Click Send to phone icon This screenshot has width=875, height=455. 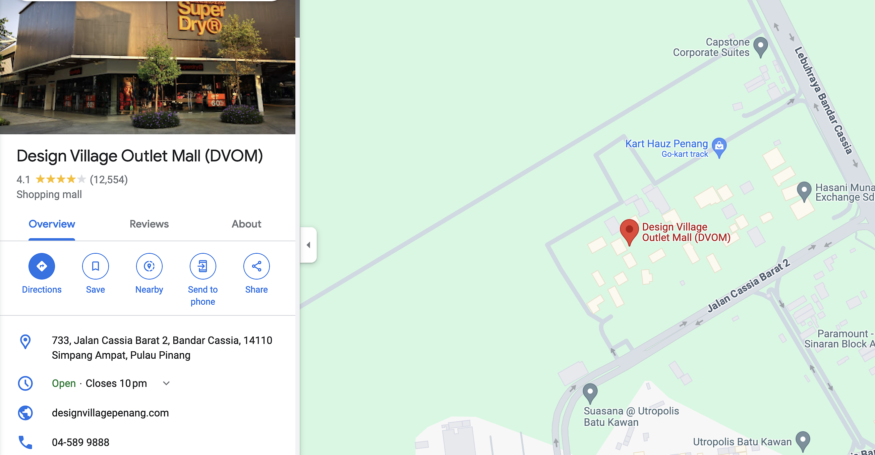pos(203,266)
